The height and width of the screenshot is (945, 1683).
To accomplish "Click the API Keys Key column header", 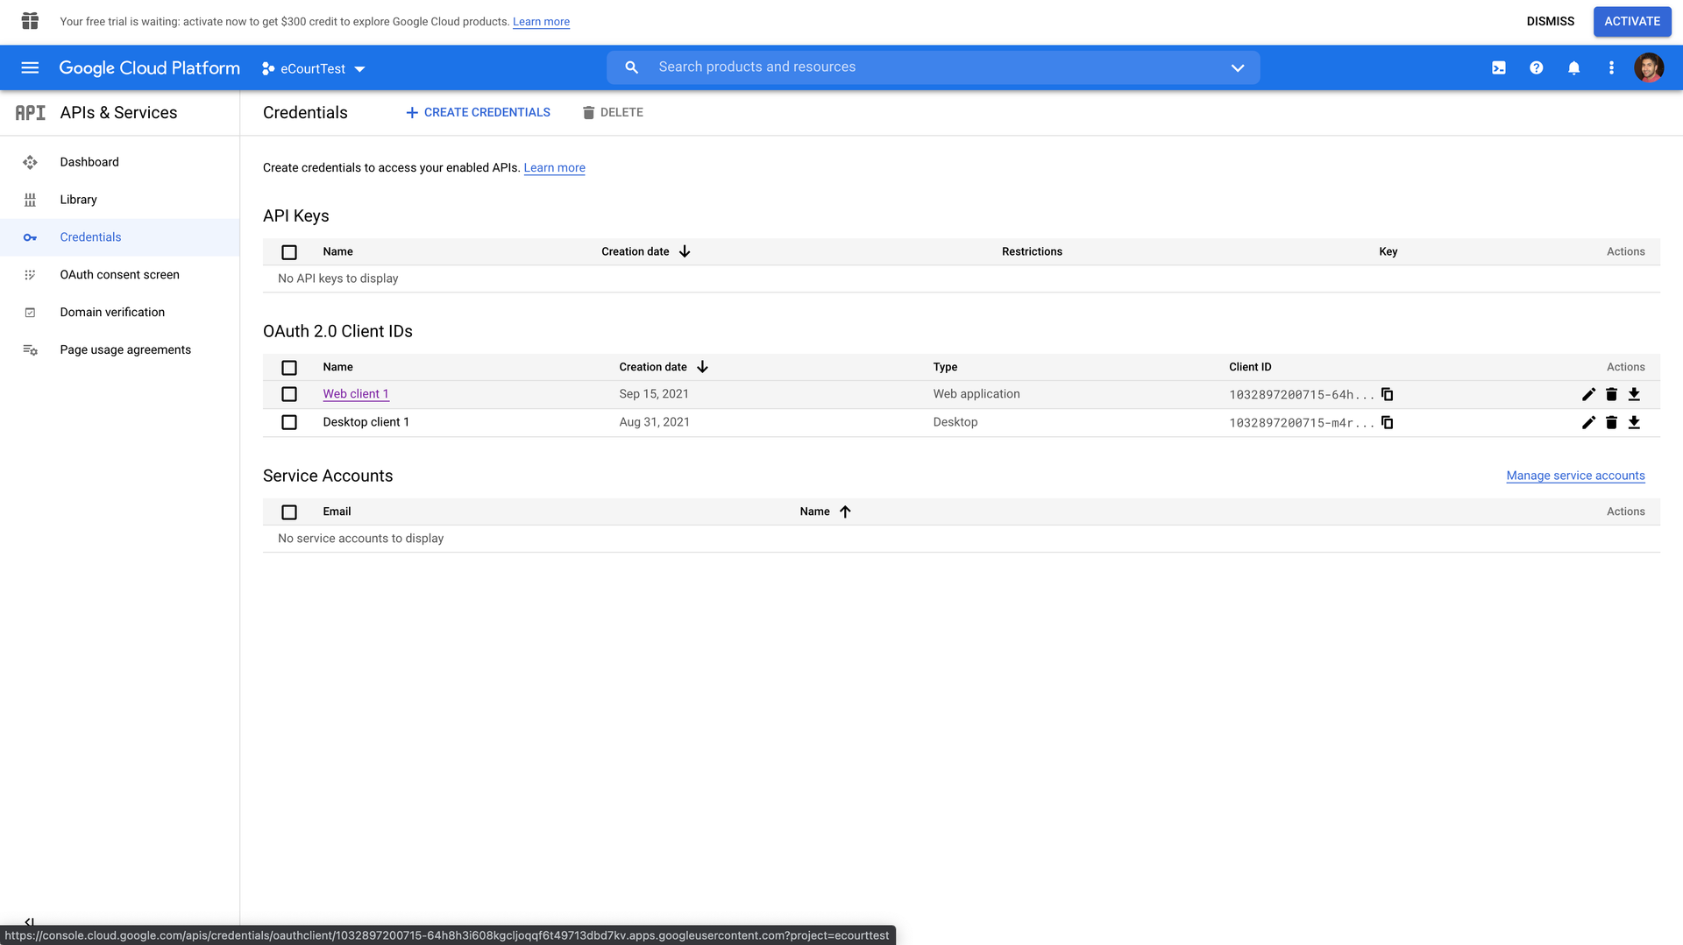I will [x=1388, y=251].
